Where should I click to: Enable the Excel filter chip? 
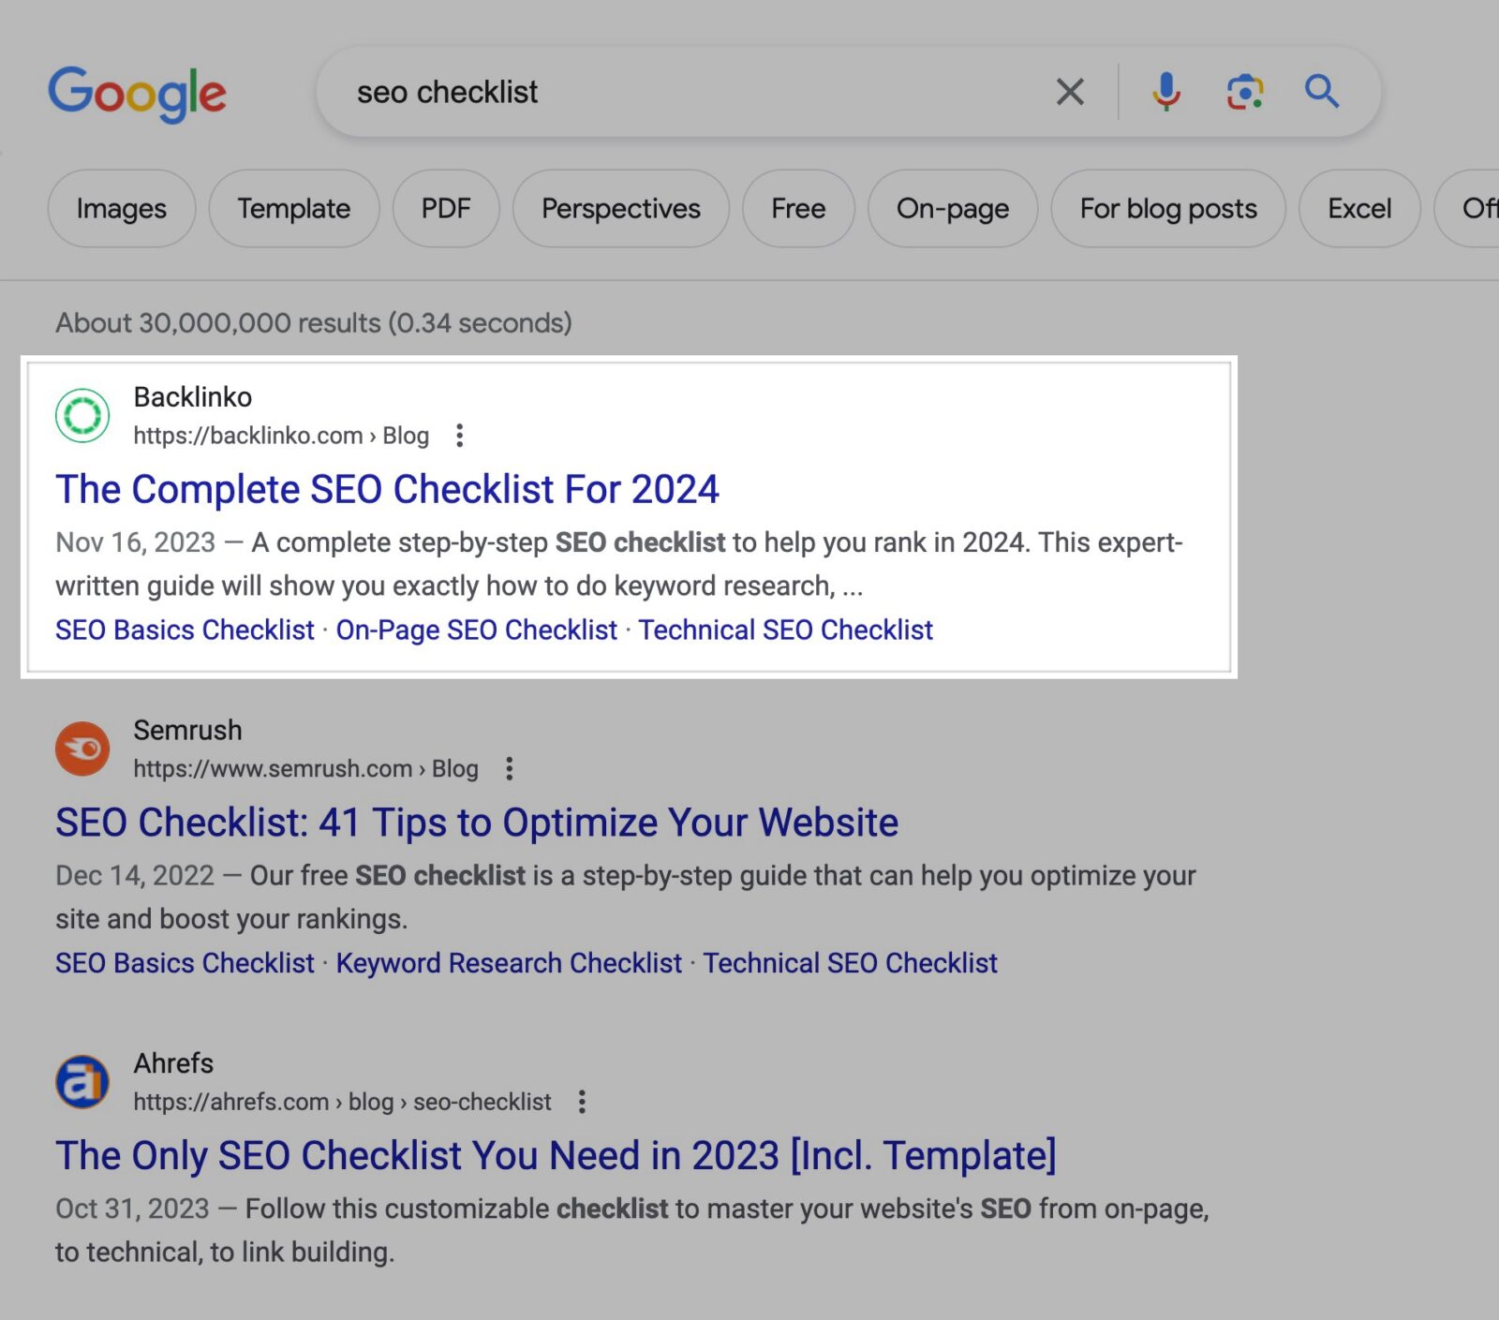click(1358, 209)
